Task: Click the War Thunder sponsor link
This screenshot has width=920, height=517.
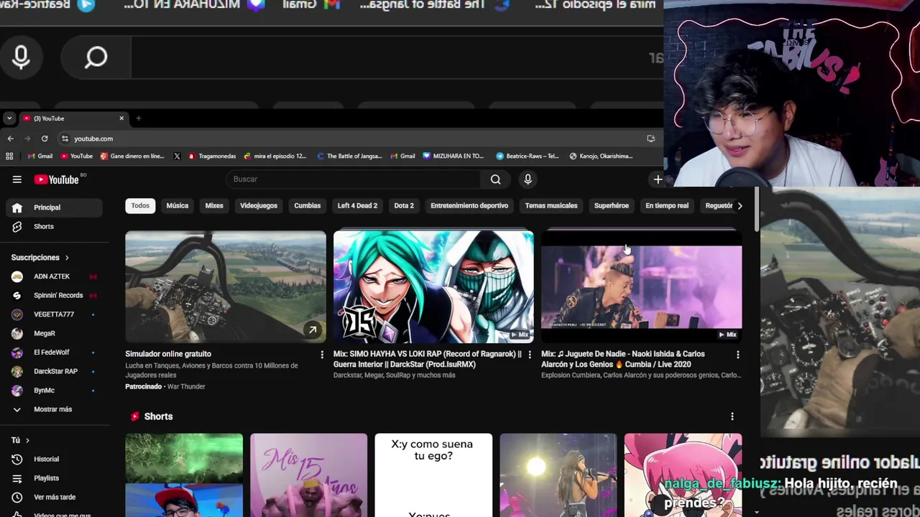Action: 186,386
